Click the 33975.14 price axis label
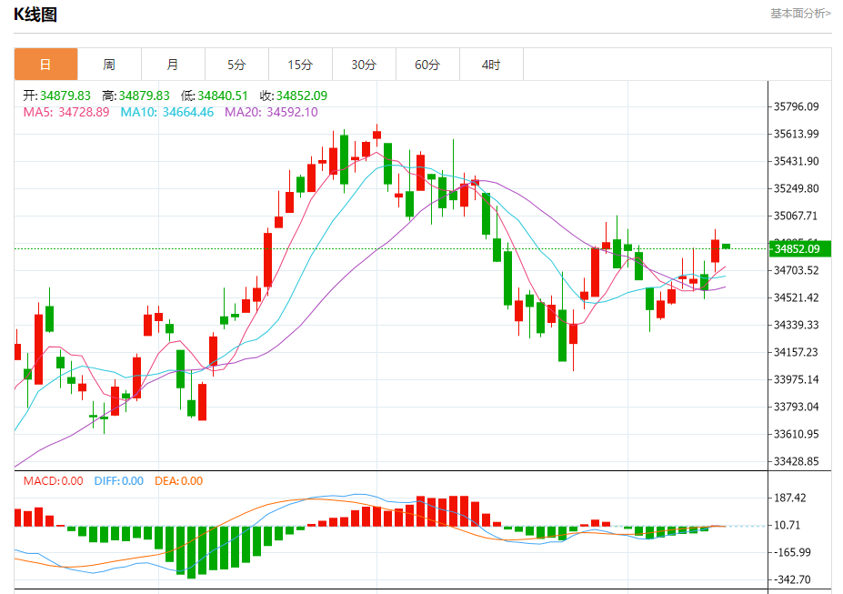Screen dimensions: 843x594 [x=797, y=379]
